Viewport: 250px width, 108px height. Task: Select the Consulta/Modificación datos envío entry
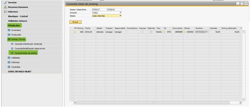click(x=30, y=49)
